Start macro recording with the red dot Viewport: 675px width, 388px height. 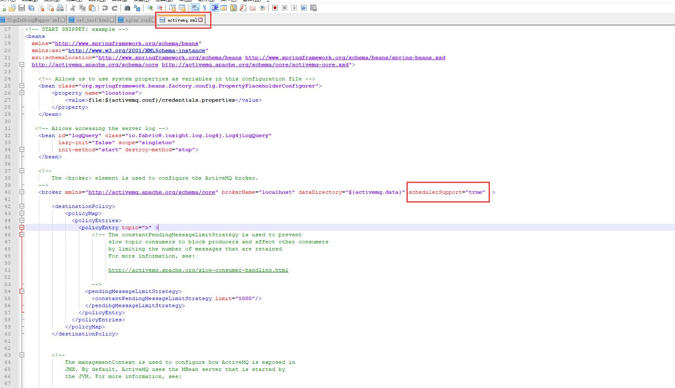pos(275,8)
